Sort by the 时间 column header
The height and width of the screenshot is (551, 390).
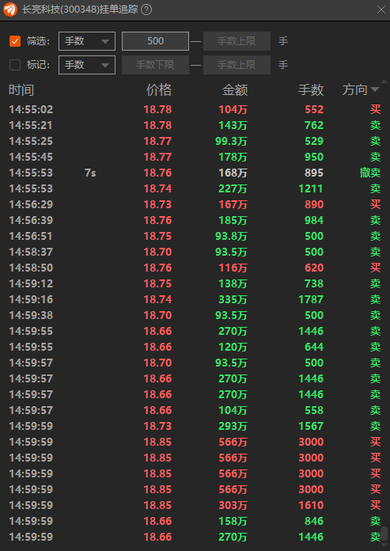[x=21, y=90]
